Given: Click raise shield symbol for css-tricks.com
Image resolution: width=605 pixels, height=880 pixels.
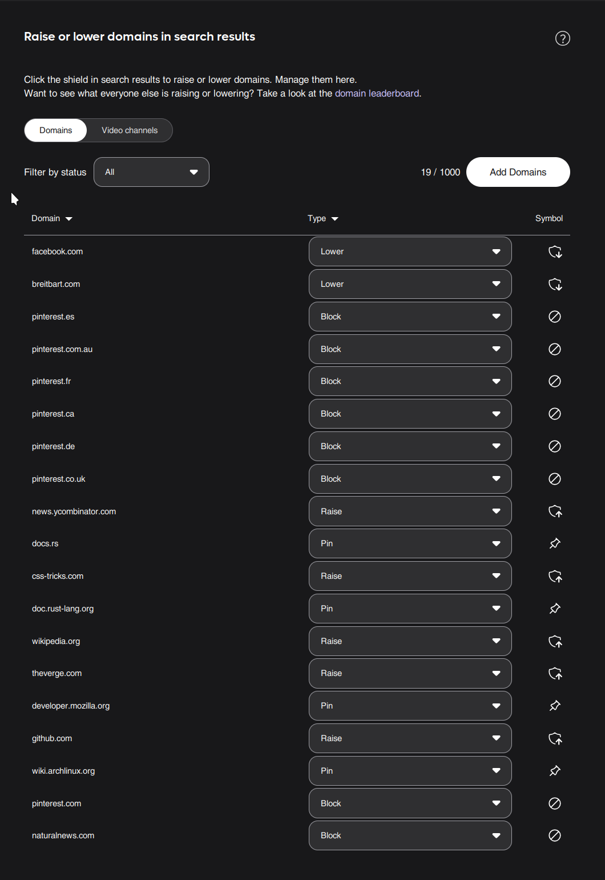Looking at the screenshot, I should (x=555, y=577).
